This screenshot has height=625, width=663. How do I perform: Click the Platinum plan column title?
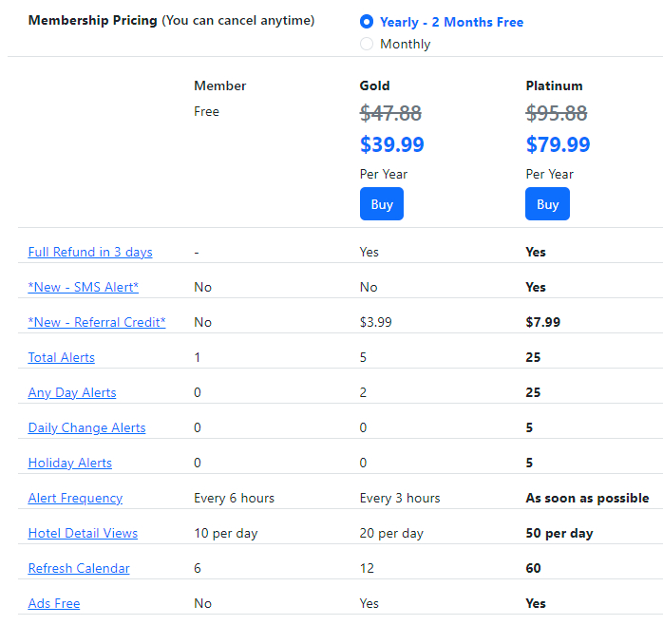point(554,85)
